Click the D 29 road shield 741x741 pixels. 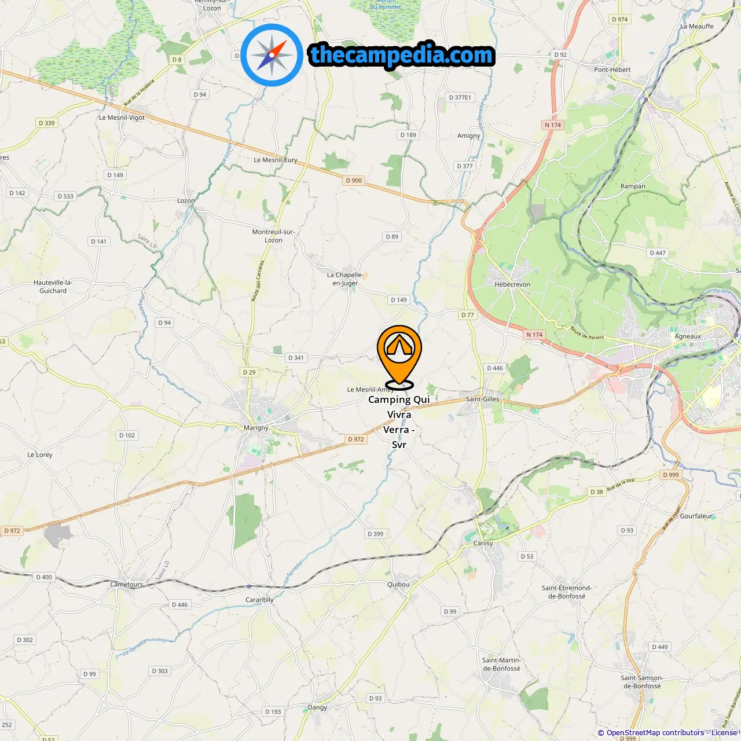tap(249, 372)
